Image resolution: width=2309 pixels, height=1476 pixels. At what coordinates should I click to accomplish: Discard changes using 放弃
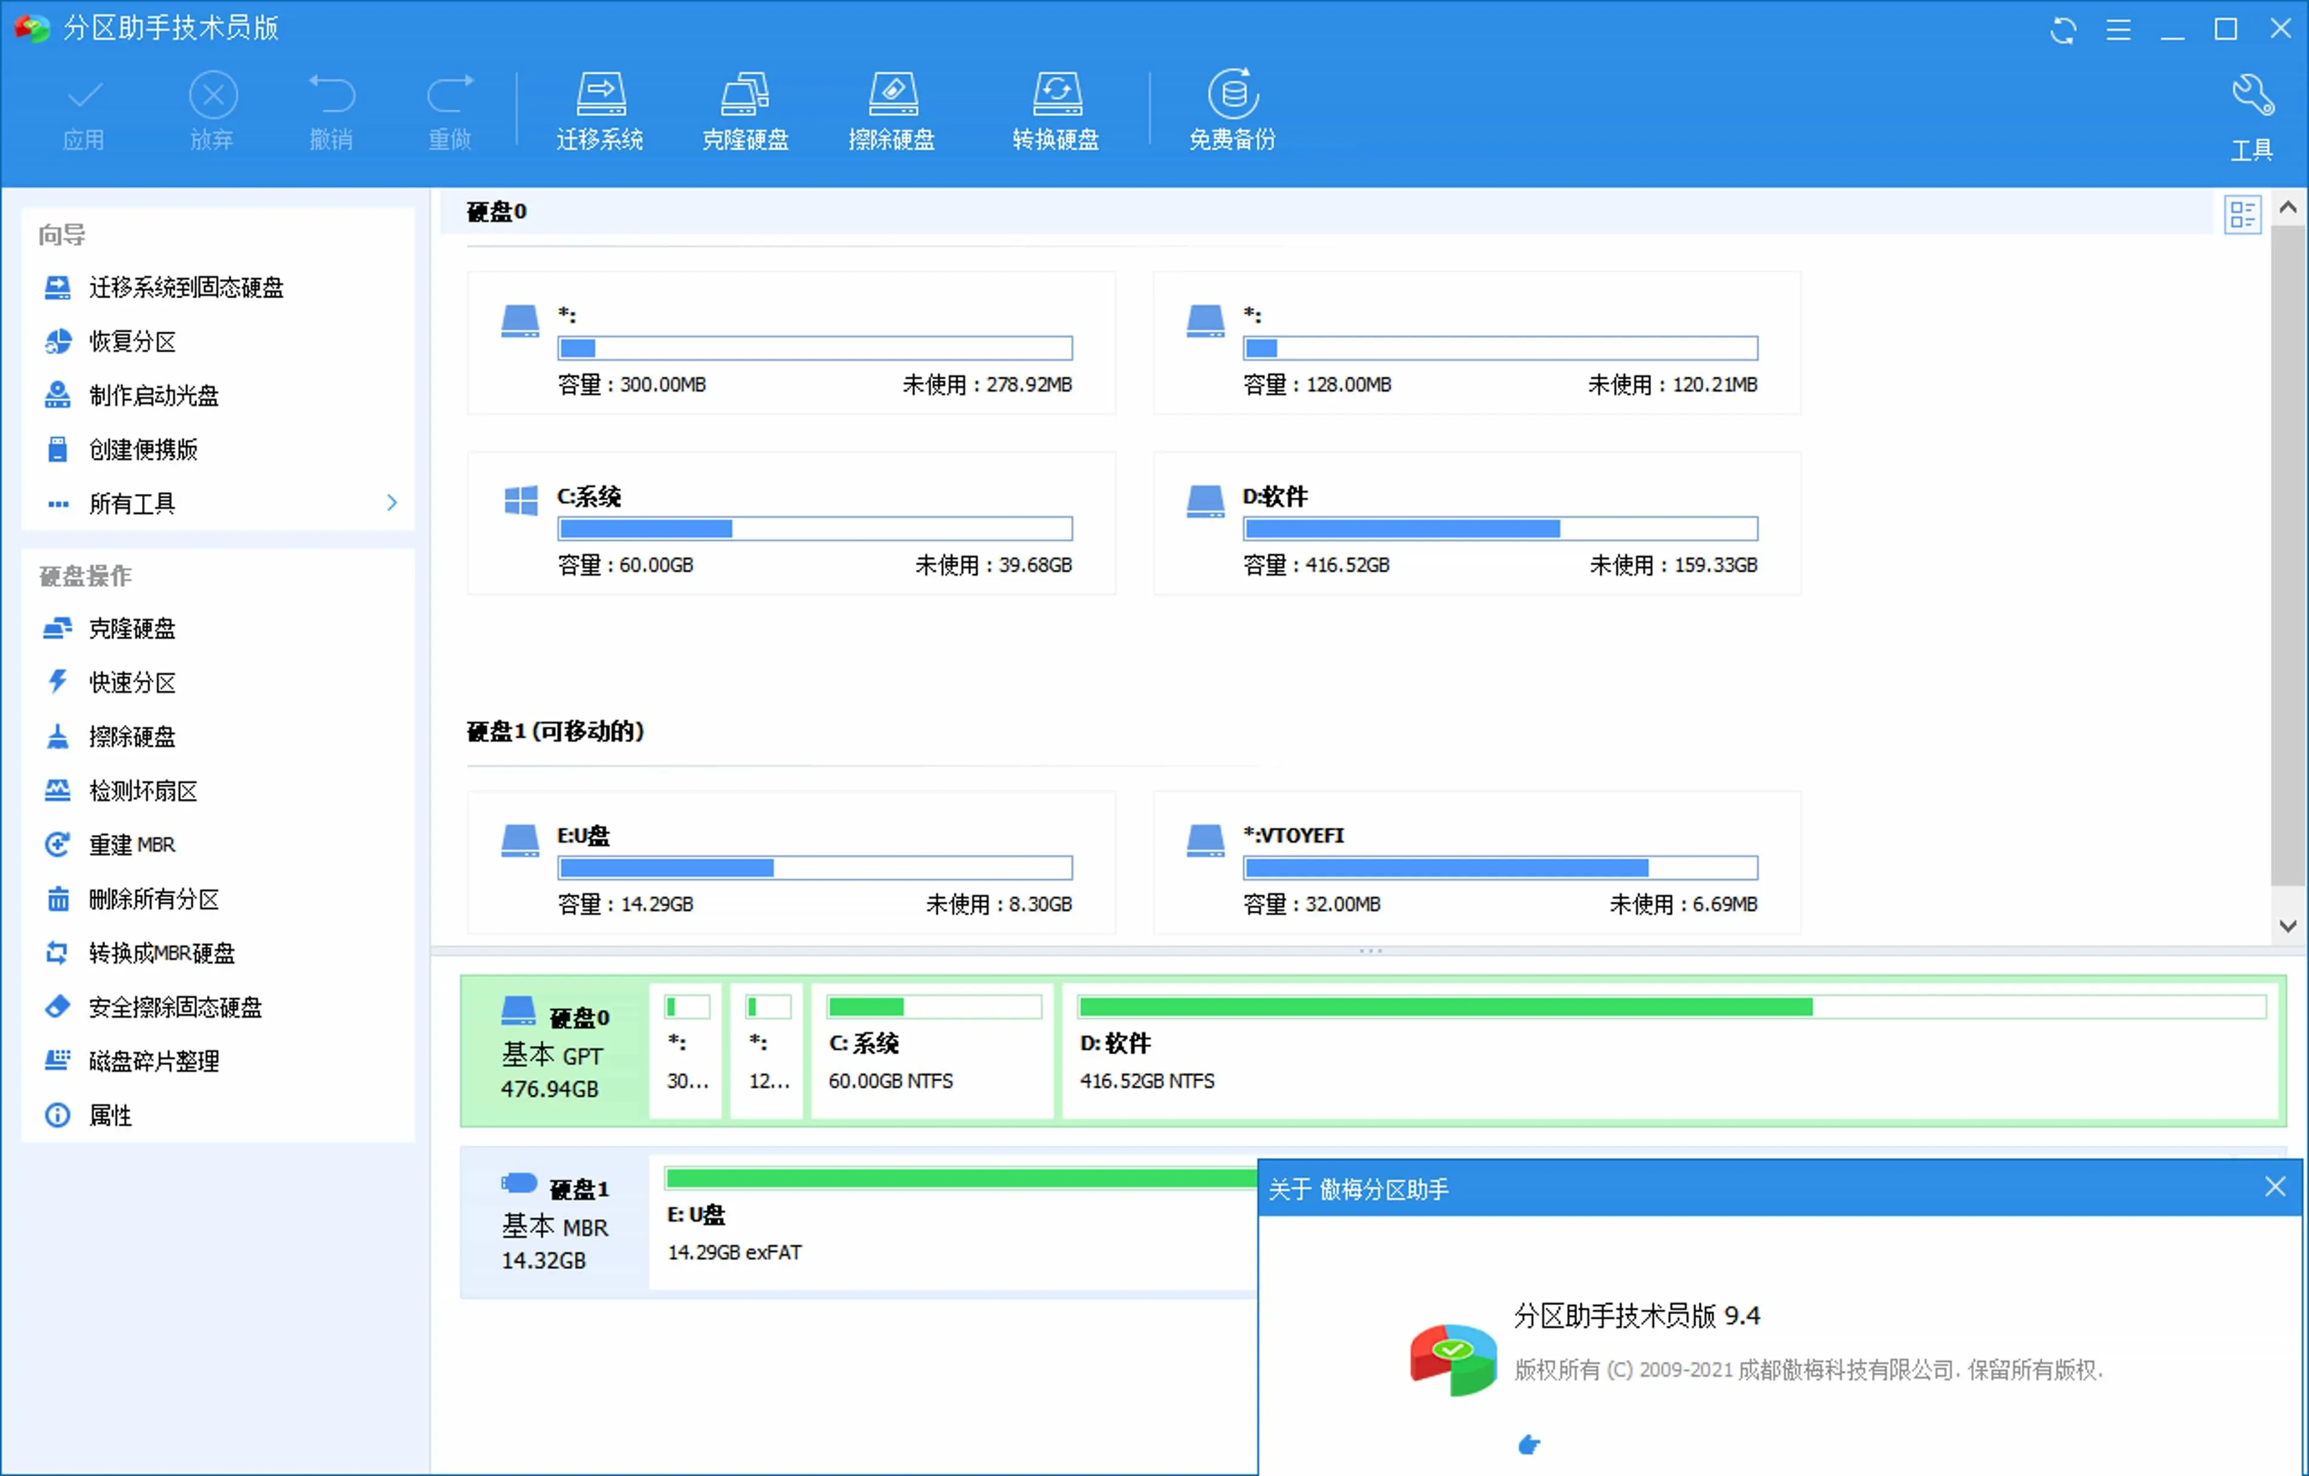click(213, 110)
